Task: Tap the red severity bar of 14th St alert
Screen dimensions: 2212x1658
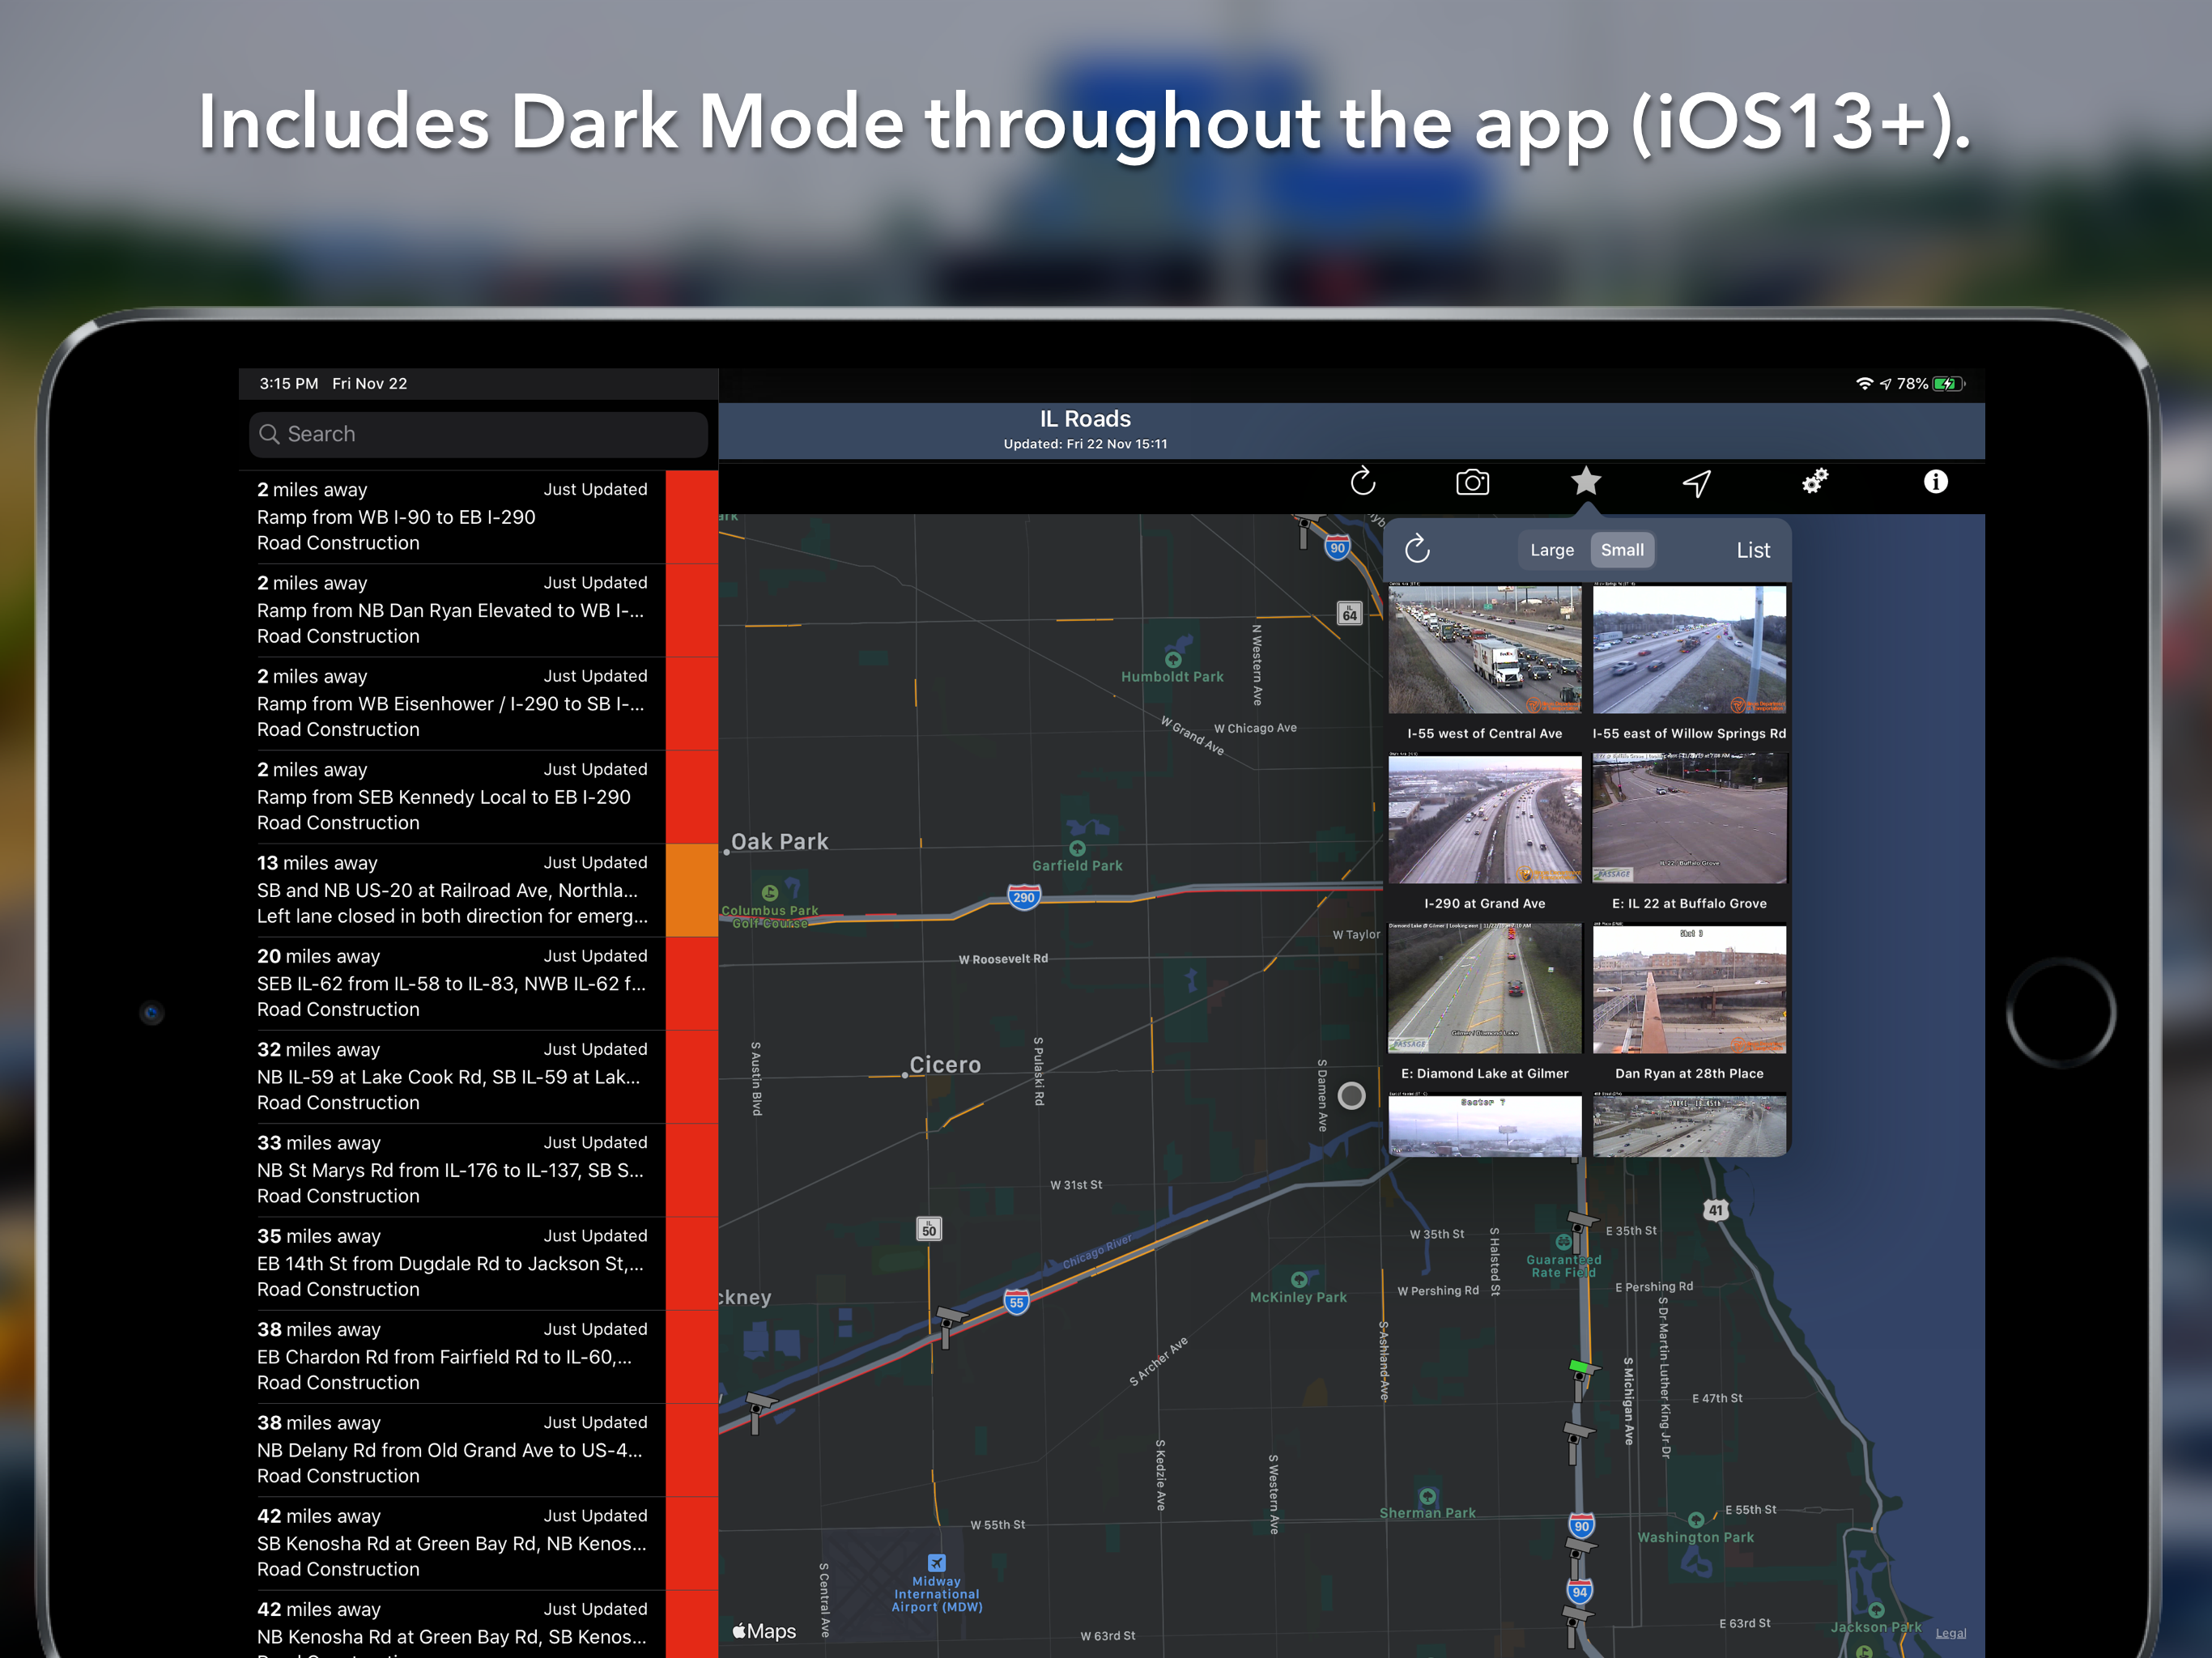Action: click(692, 1263)
